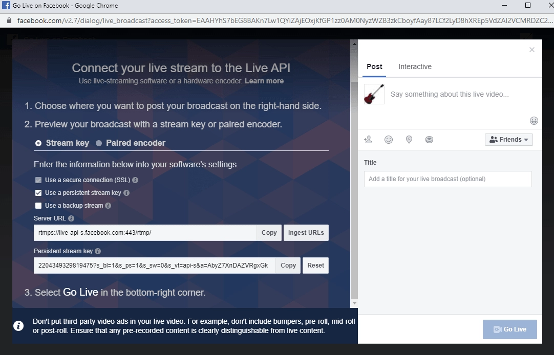This screenshot has width=554, height=355.
Task: Select the Paired encoder radio option
Action: tap(99, 143)
